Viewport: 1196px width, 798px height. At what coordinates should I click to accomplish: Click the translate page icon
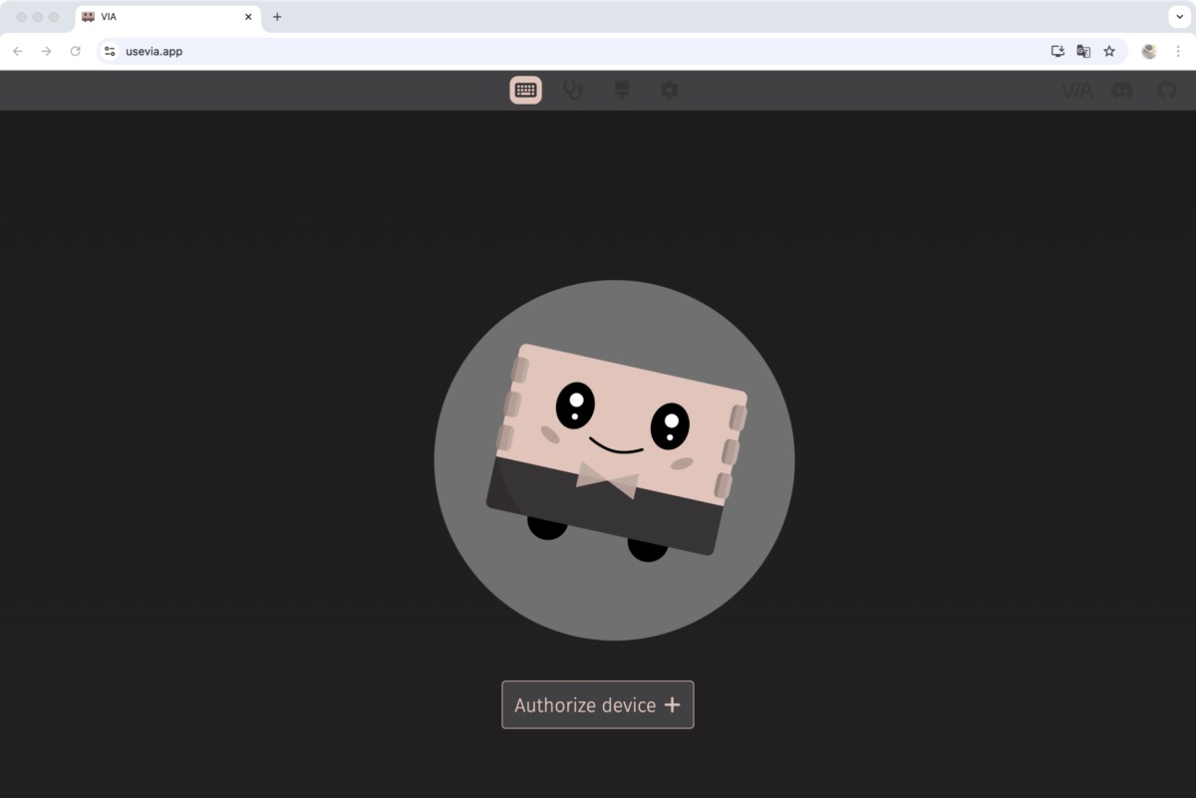pos(1083,51)
